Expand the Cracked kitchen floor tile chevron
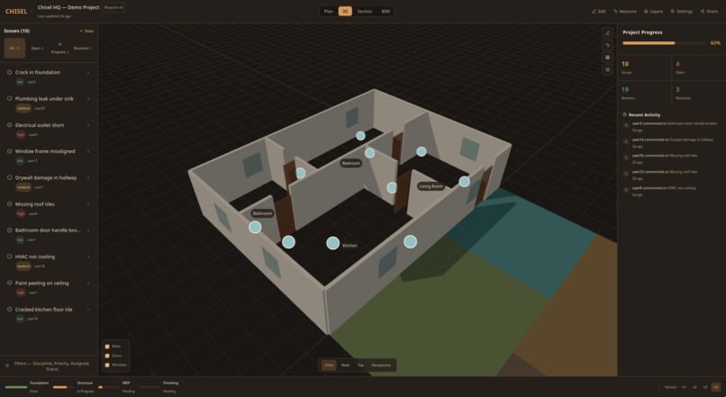 88,310
